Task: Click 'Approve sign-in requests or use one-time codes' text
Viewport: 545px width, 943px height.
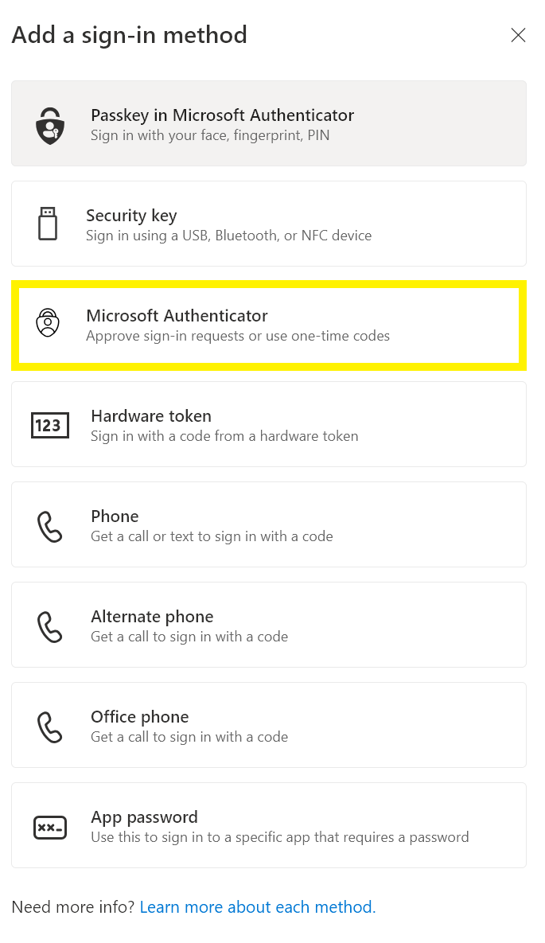Action: click(238, 336)
